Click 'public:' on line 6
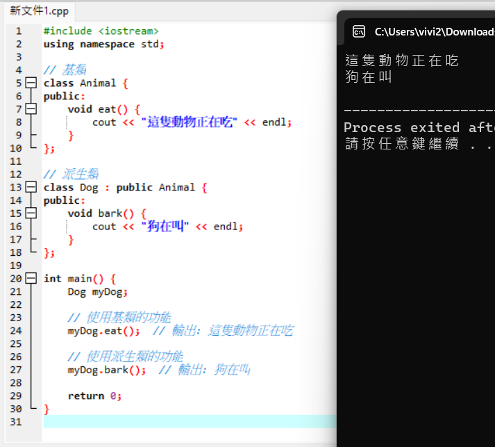 [x=64, y=96]
